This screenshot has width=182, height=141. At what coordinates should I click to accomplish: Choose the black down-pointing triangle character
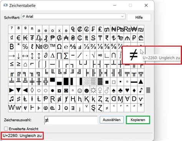point(18,90)
